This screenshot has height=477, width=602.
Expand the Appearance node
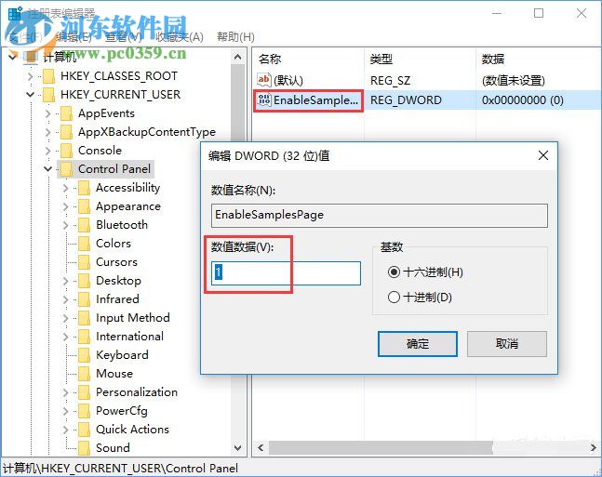coord(66,206)
